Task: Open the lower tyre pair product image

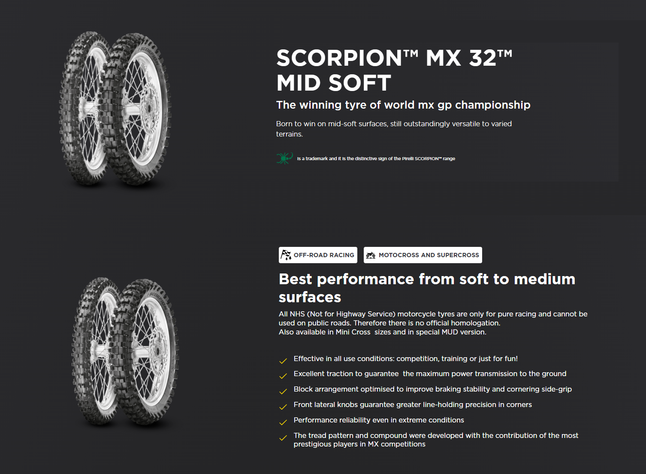Action: coord(125,352)
